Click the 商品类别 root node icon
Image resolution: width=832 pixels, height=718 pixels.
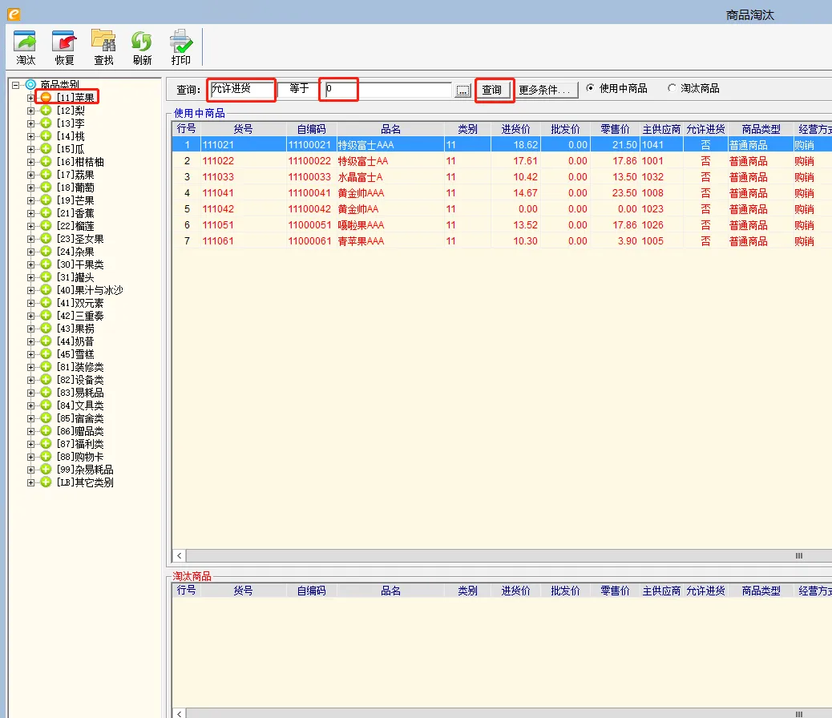pos(30,84)
